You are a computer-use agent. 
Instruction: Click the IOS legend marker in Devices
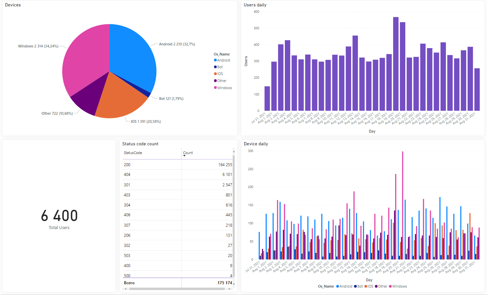[x=215, y=74]
